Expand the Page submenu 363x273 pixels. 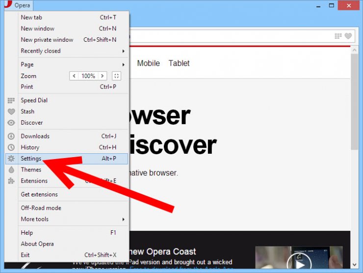74,64
